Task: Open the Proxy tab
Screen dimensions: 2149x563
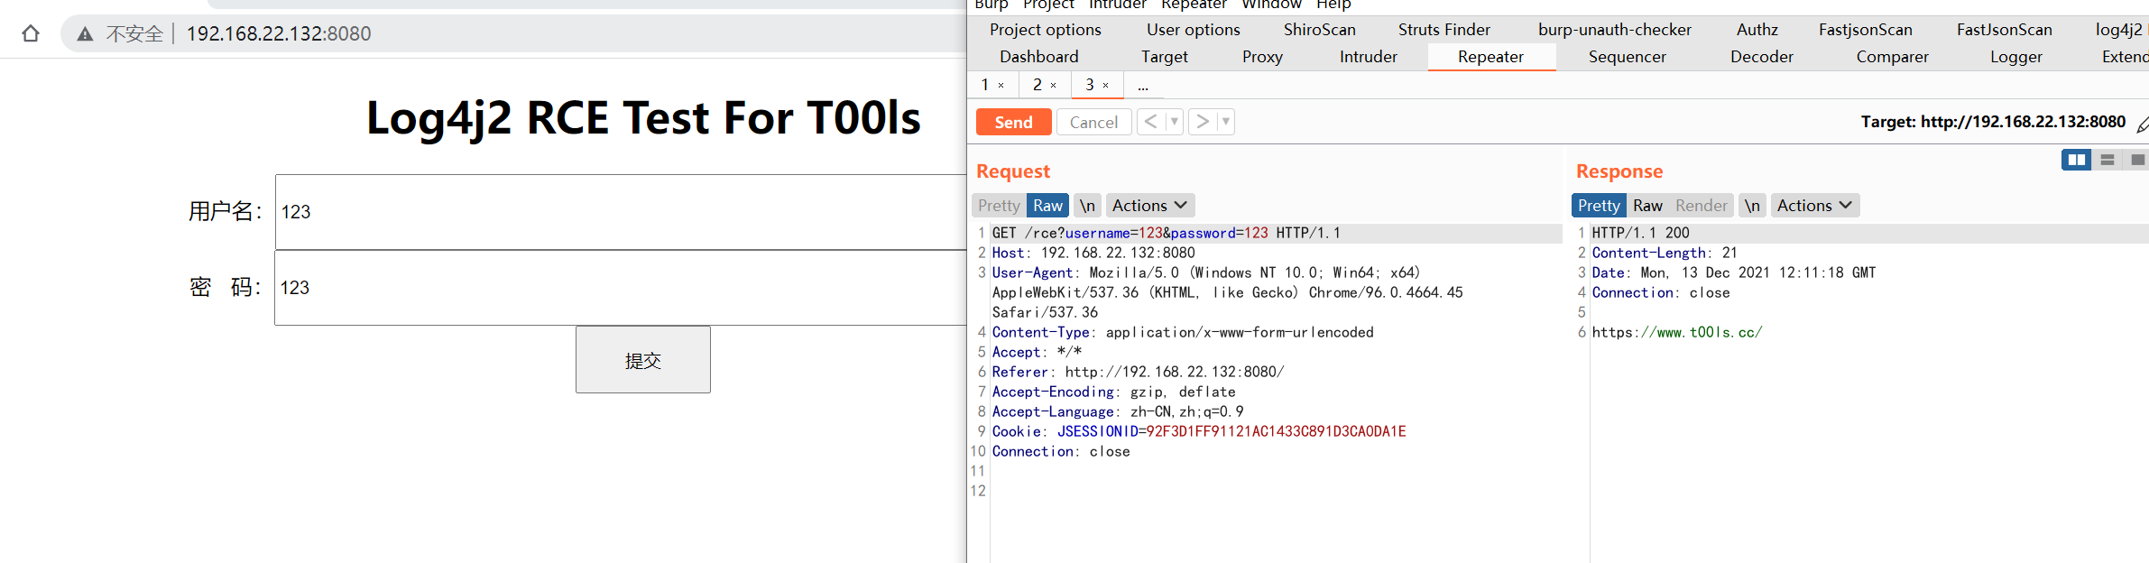Action: (1262, 57)
